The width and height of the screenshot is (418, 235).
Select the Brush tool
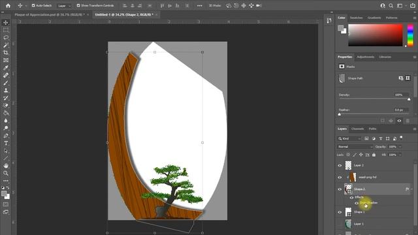[x=6, y=83]
